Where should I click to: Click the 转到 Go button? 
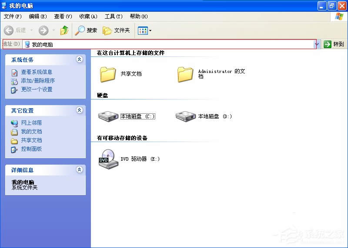tap(334, 44)
